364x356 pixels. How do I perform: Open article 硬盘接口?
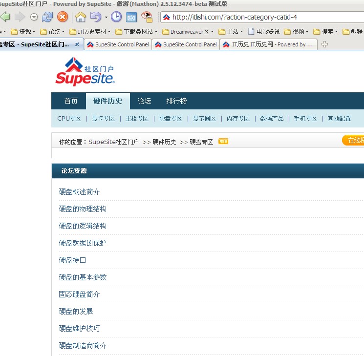(72, 260)
